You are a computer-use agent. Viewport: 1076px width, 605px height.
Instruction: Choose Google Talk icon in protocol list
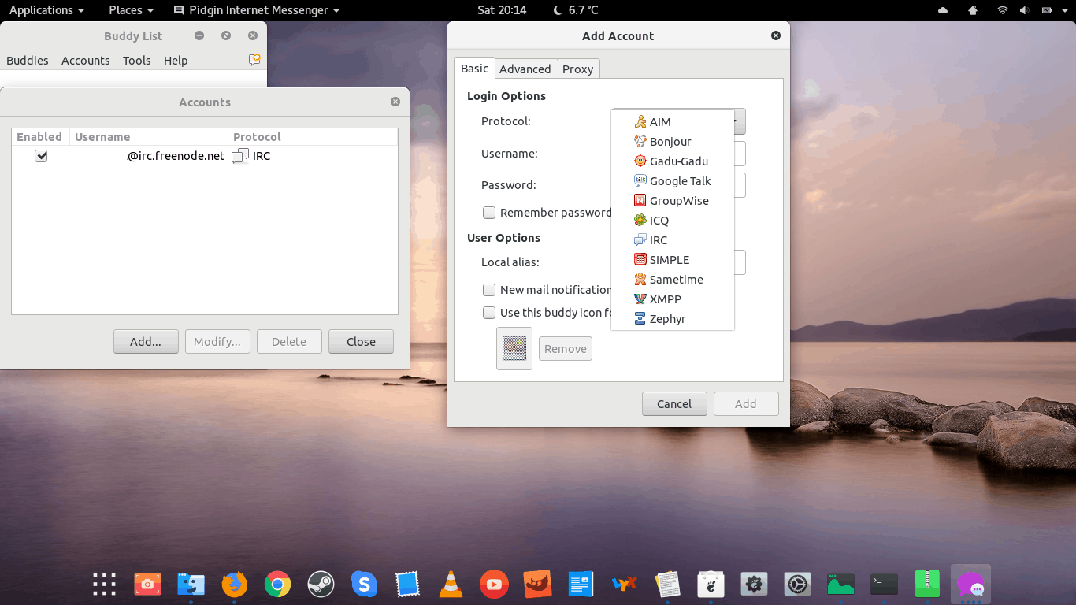pyautogui.click(x=640, y=181)
